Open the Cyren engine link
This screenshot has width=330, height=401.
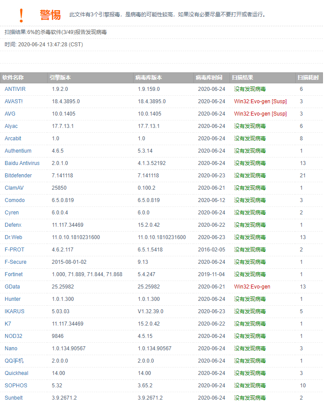click(x=12, y=213)
